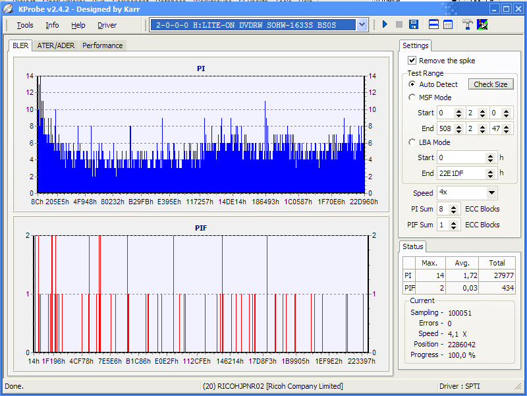The width and height of the screenshot is (527, 396).
Task: Switch to the ATER/ADER tab
Action: [56, 45]
